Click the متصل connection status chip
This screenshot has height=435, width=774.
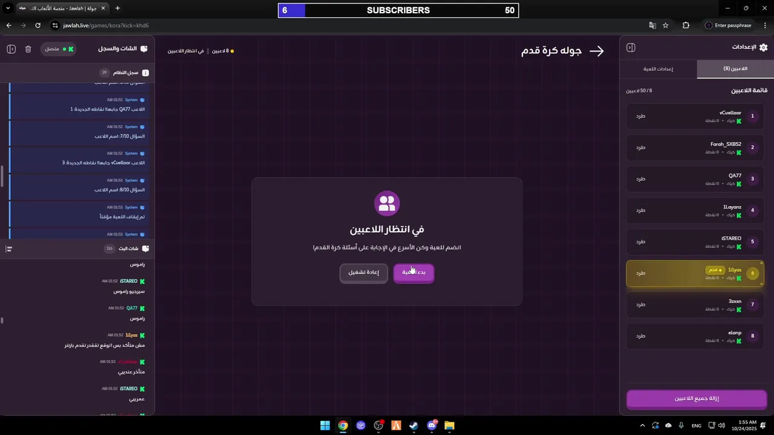59,49
